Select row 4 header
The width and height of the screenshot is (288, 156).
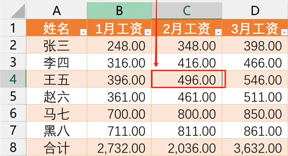coord(13,79)
